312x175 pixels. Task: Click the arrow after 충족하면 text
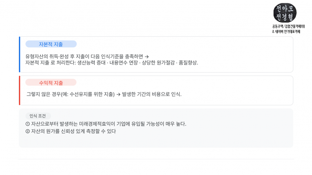pyautogui.click(x=146, y=57)
